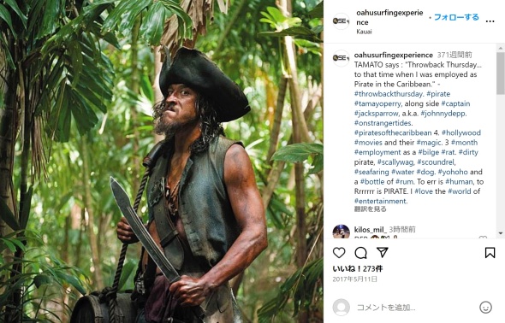The height and width of the screenshot is (323, 505).
Task: Click the comments scrollbar up arrow
Action: pyautogui.click(x=500, y=48)
